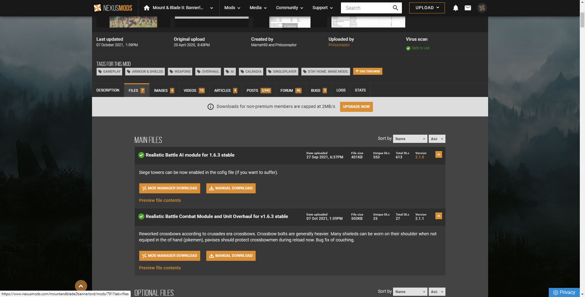
Task: Open the Bugs tab
Action: 319,90
